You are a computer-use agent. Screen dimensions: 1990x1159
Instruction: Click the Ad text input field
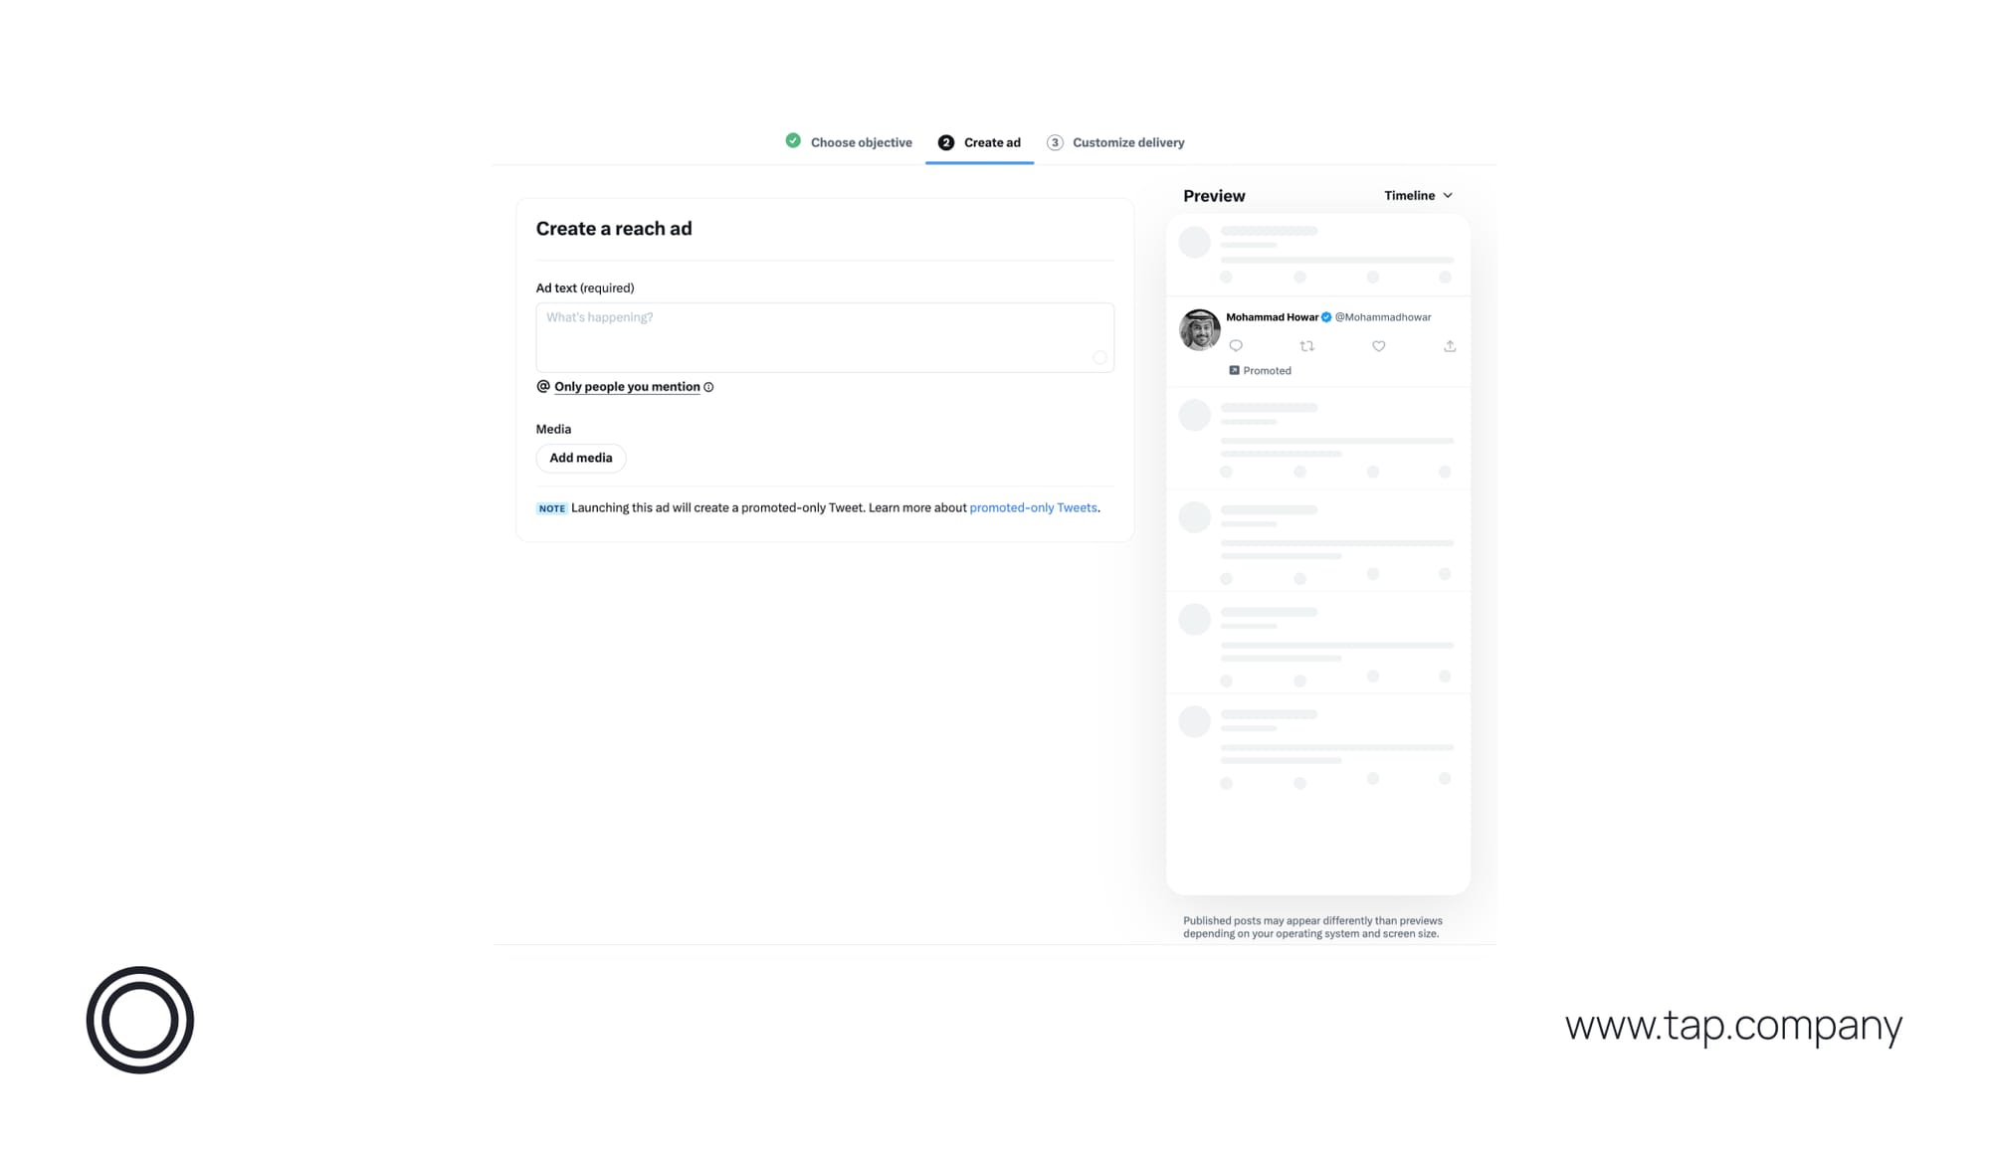pos(824,336)
